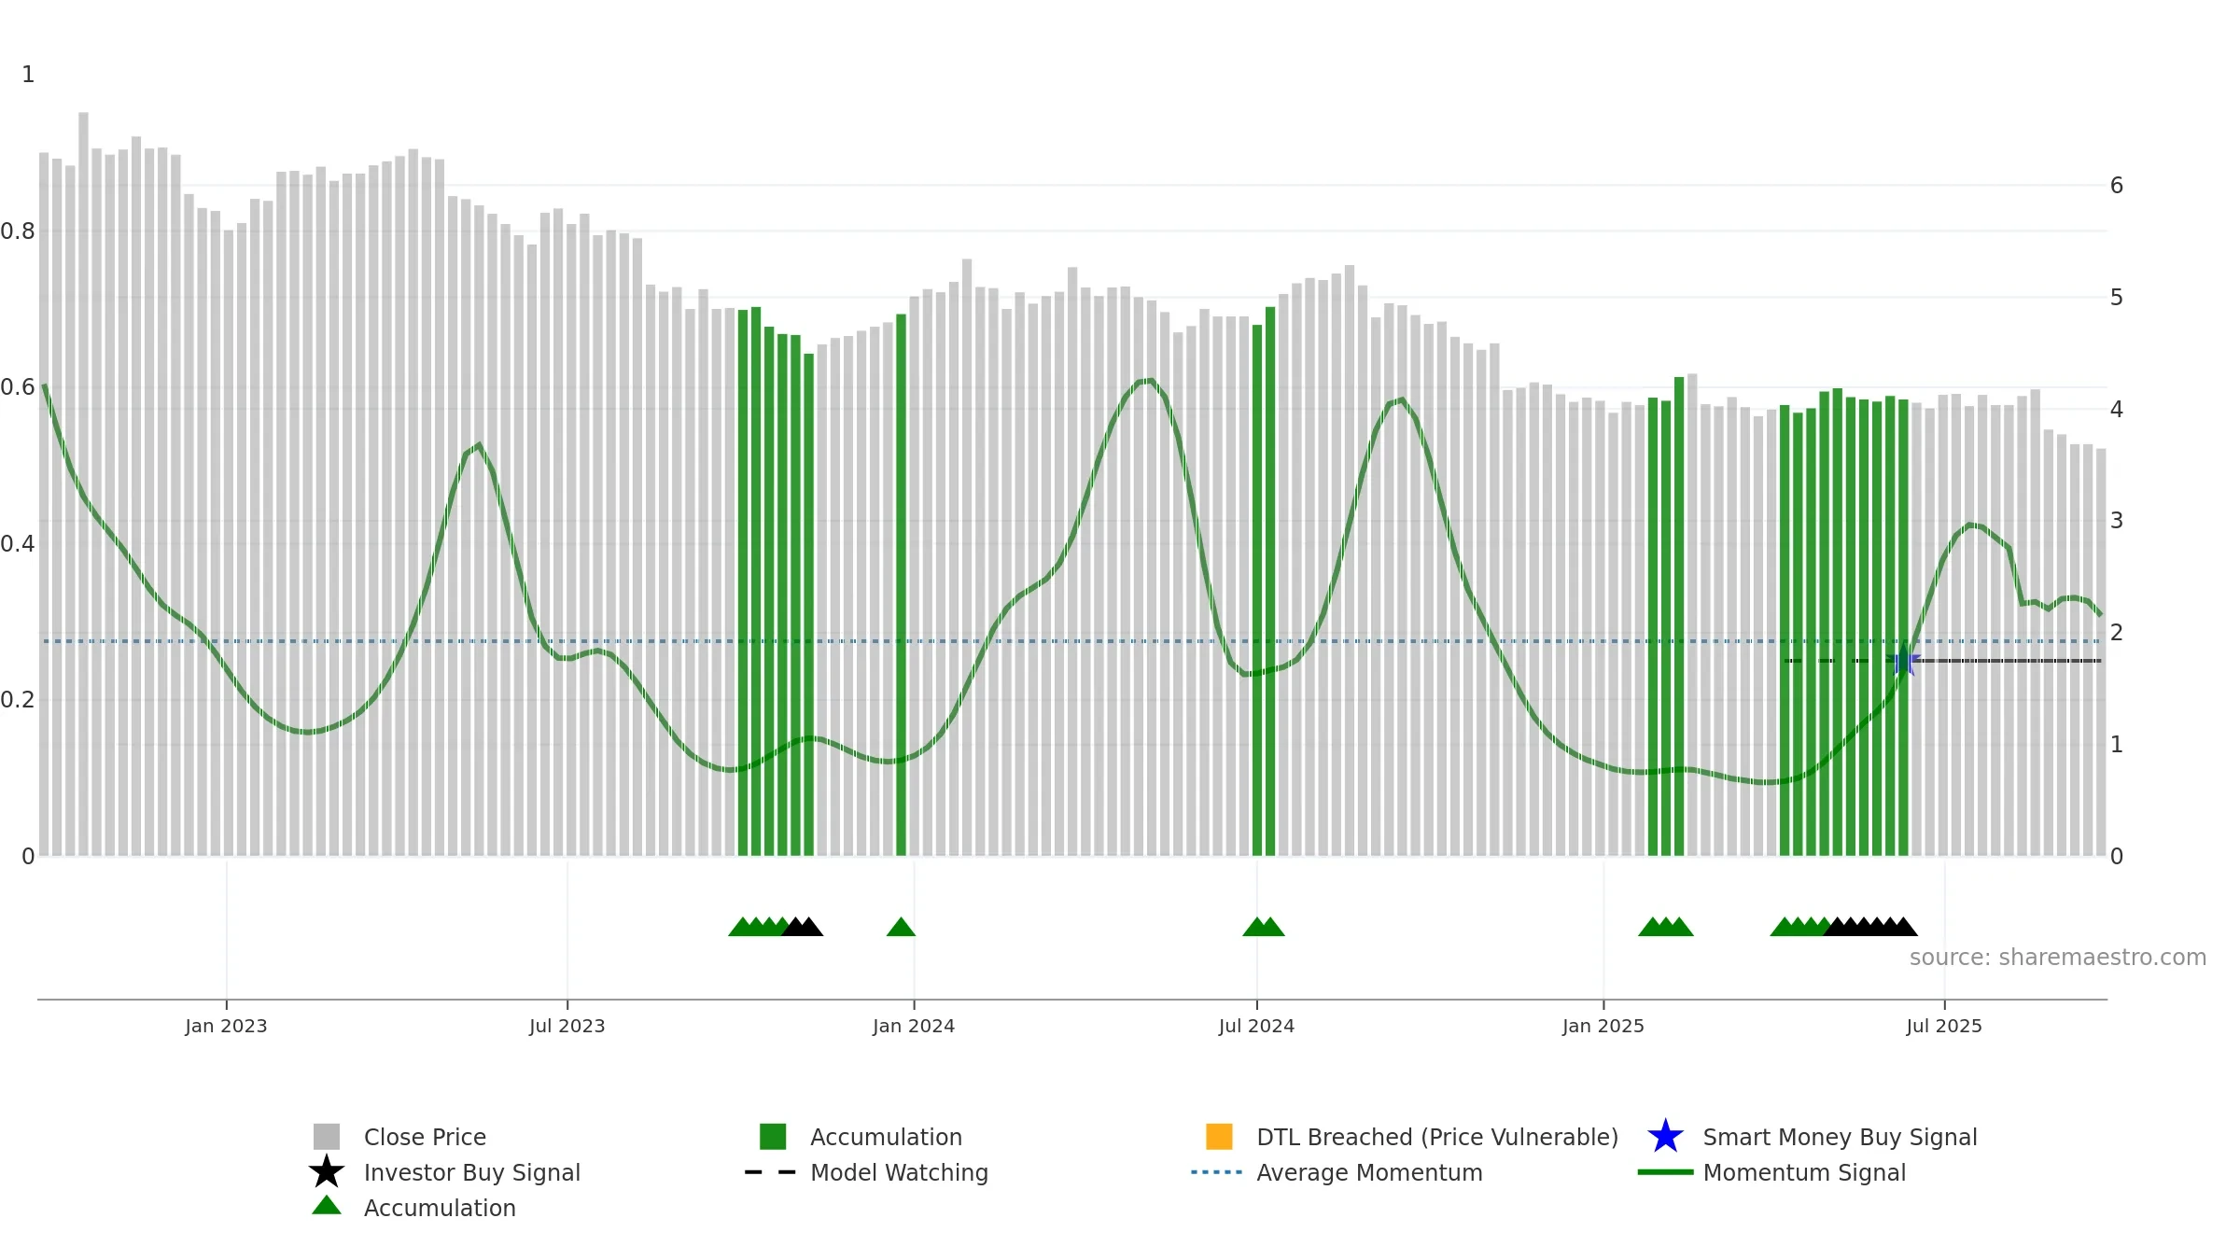Screen dimensions: 2240x1260
Task: Click the Momentum Signal green line legend icon
Action: 1665,1172
